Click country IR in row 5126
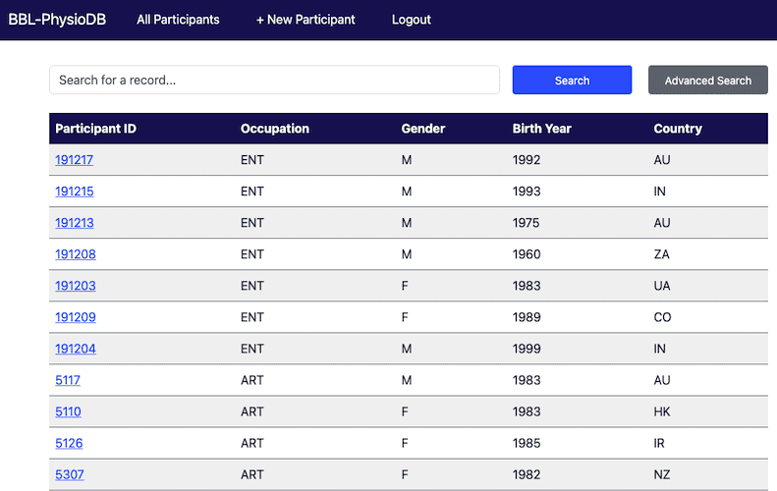The height and width of the screenshot is (491, 777). point(659,443)
